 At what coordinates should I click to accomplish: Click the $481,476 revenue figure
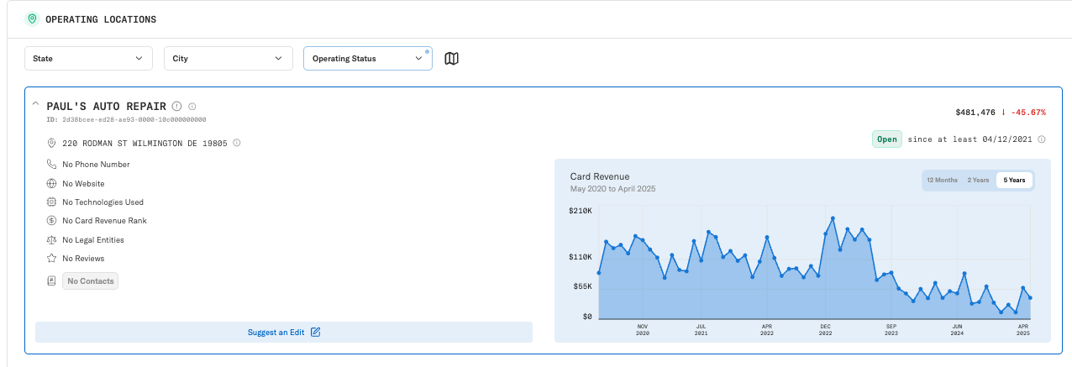[975, 113]
